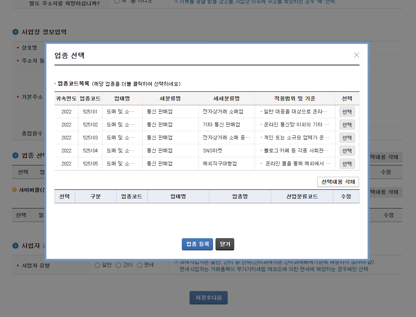
Task: Select the 전자상거래 소매업 row's 선택 button
Action: pos(347,111)
